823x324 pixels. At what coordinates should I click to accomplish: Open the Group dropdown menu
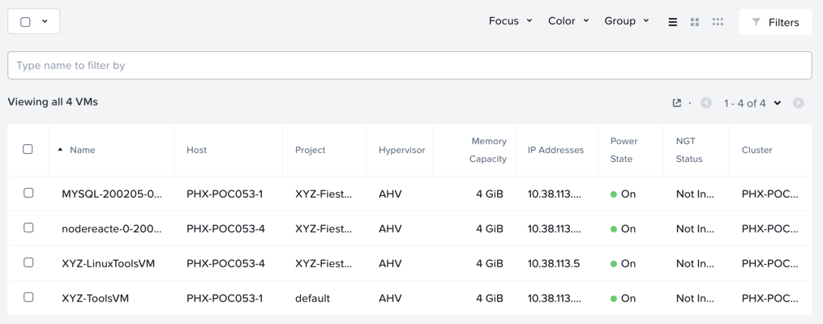pos(627,21)
